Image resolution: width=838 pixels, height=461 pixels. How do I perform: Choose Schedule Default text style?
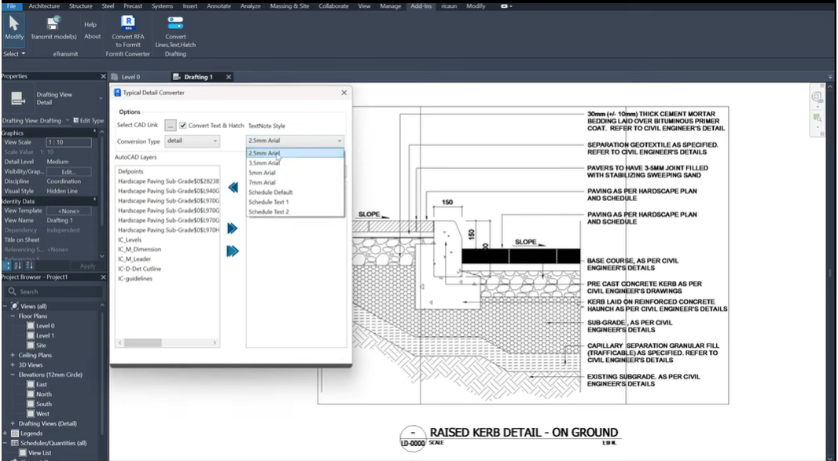pos(295,192)
